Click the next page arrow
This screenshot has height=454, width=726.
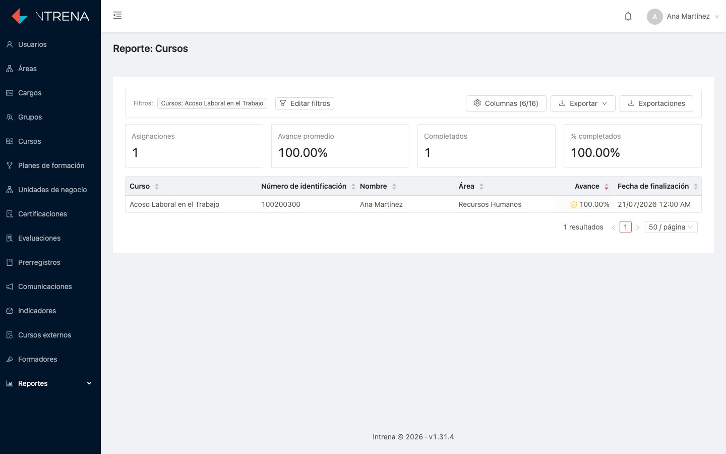(x=638, y=228)
